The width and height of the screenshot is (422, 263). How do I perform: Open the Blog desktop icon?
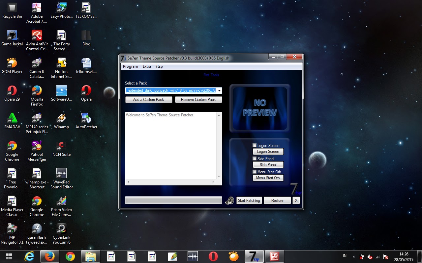click(86, 38)
